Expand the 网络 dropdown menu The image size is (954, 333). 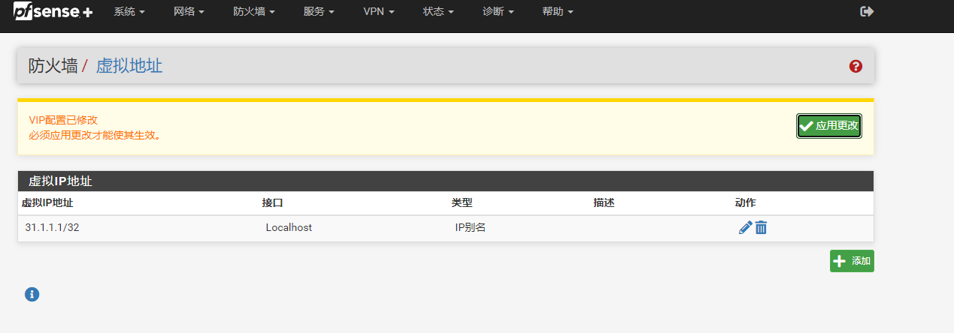click(x=188, y=12)
